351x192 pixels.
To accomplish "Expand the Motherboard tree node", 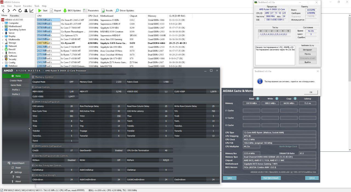I will point(3,26).
